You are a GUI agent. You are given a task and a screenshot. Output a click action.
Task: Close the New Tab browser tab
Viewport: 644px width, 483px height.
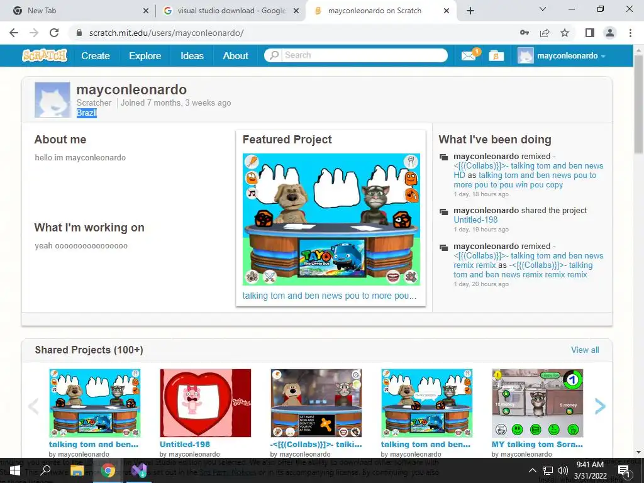146,11
